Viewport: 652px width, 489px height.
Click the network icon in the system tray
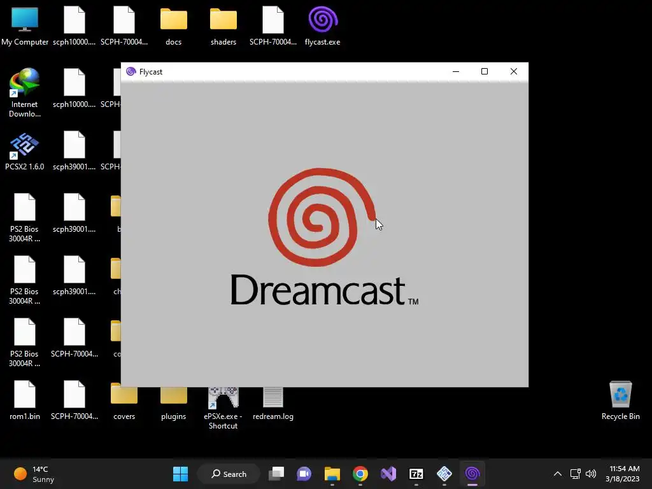[x=575, y=474]
